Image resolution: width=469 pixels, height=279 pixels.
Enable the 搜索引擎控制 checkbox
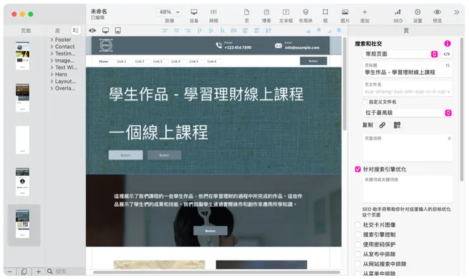(357, 235)
